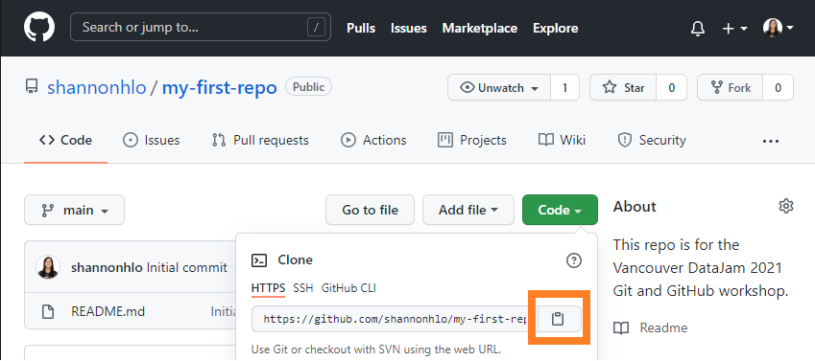Switch to the Security tab

[652, 140]
